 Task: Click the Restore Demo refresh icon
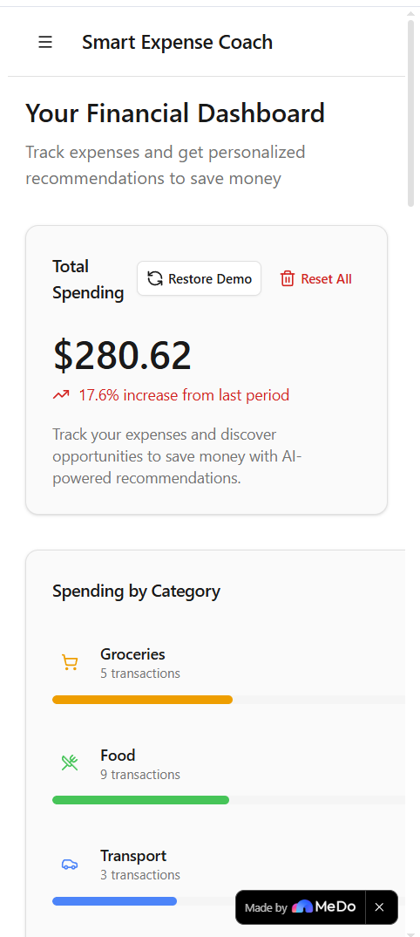click(x=155, y=278)
